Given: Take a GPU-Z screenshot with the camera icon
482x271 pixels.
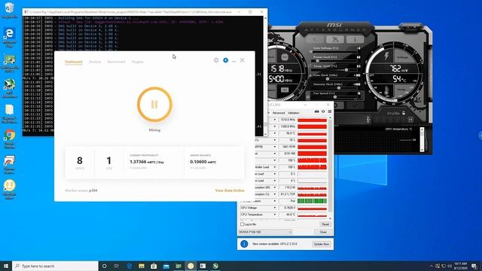Looking at the screenshot, I should tap(316, 111).
